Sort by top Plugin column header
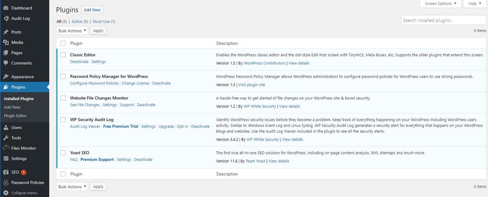488x197 pixels. (76, 43)
